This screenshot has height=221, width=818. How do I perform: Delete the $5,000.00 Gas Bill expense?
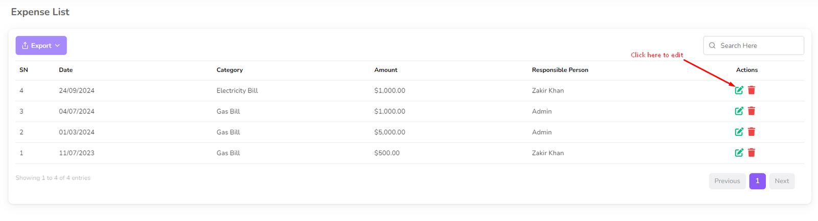click(752, 132)
